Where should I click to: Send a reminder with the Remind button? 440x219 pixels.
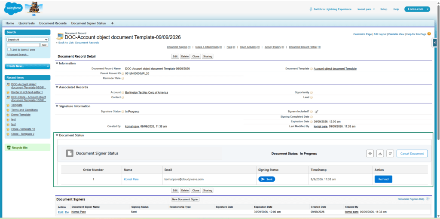click(383, 179)
